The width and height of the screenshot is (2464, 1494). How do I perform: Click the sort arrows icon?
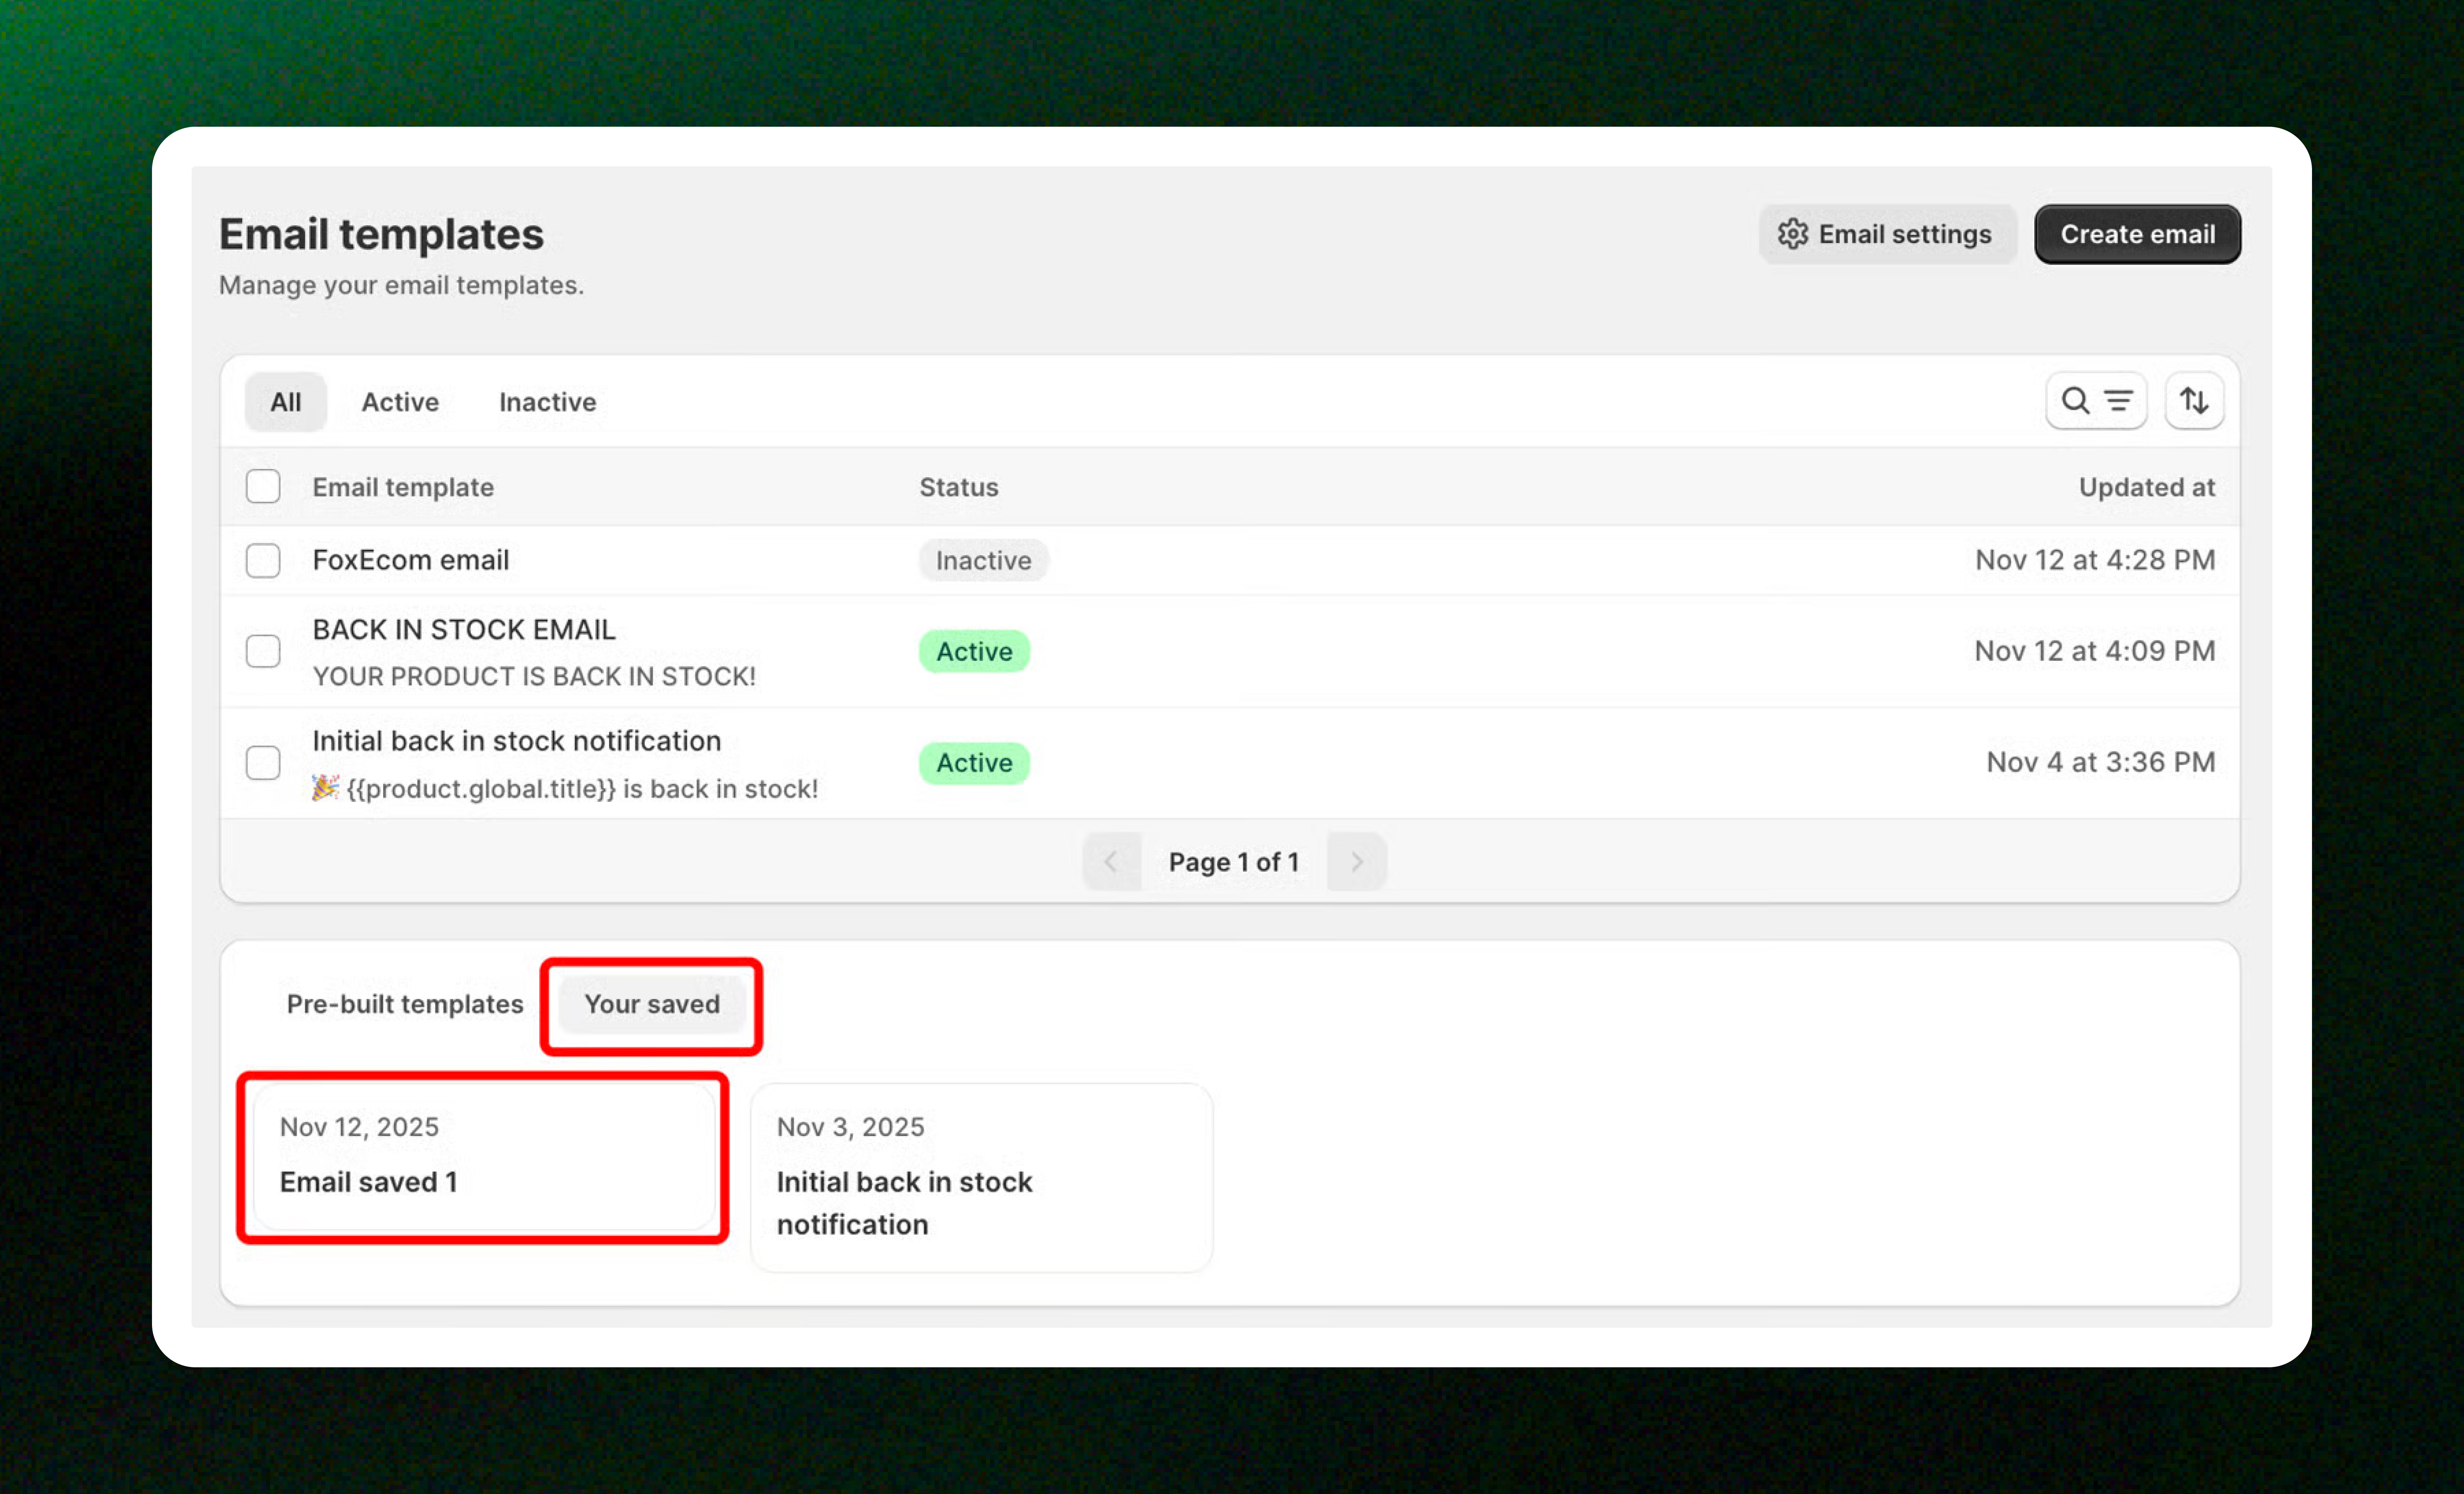coord(2194,401)
